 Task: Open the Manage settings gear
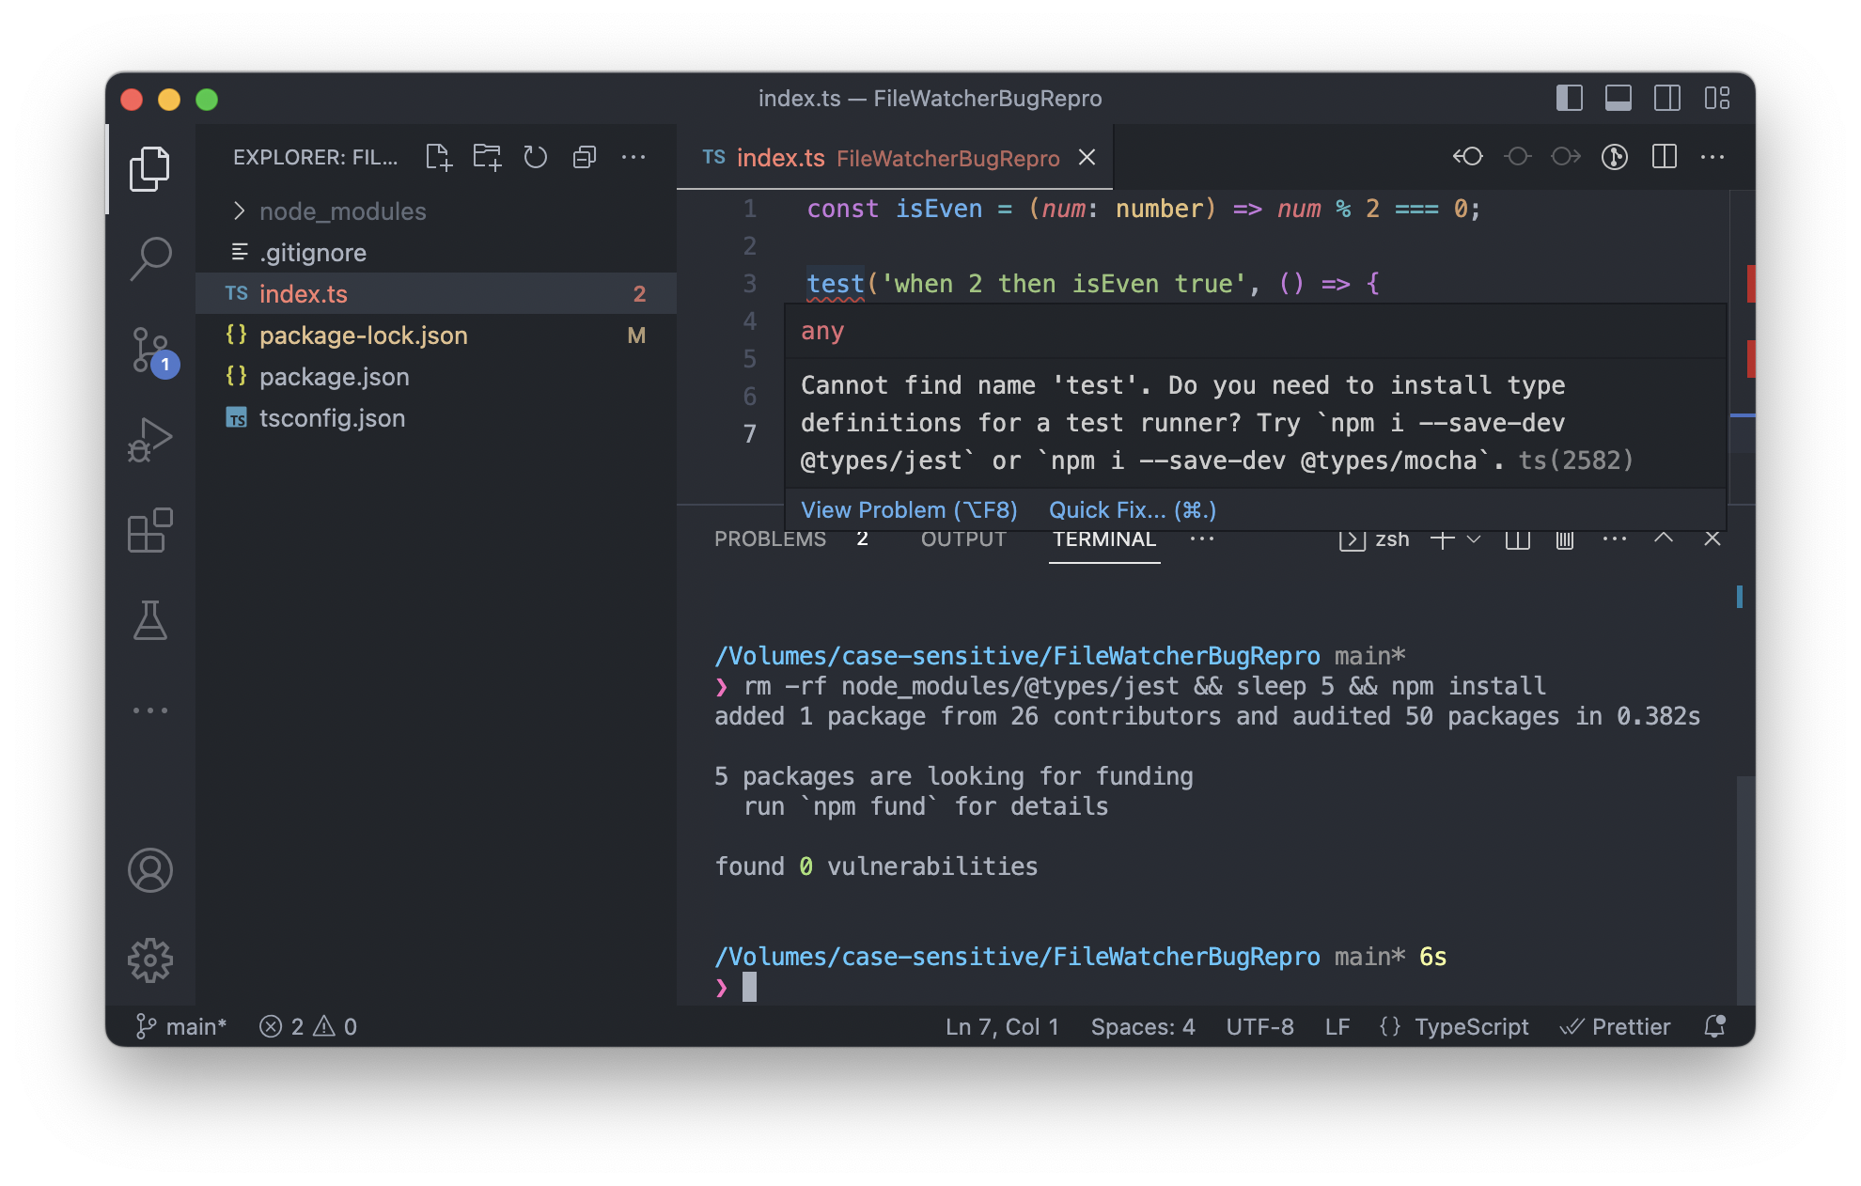pyautogui.click(x=151, y=960)
